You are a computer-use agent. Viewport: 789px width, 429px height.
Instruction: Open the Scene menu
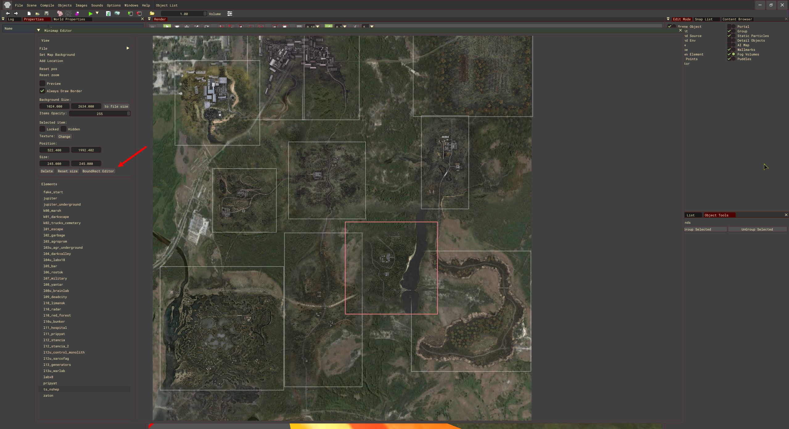(31, 5)
